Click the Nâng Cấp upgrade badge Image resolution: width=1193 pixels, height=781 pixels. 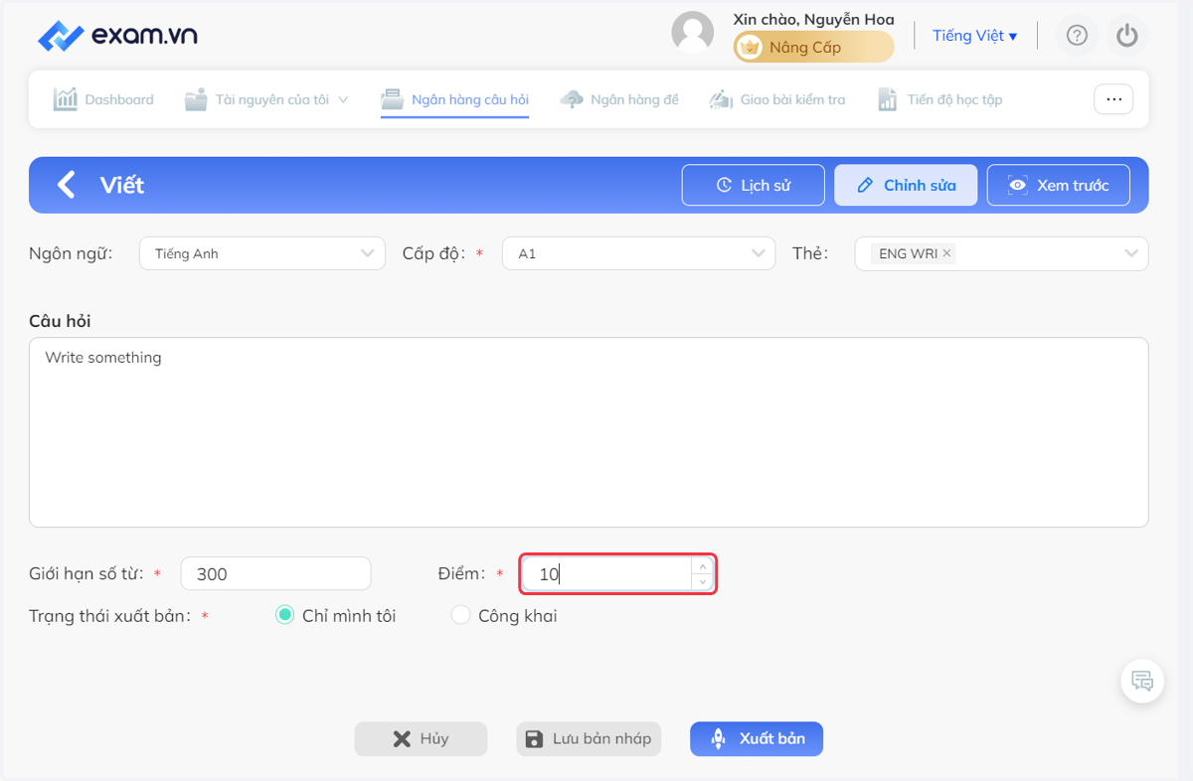click(x=813, y=47)
